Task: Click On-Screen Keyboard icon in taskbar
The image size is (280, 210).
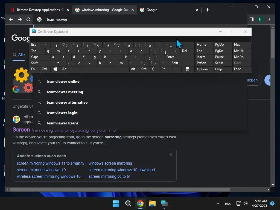Action: [x=164, y=203]
